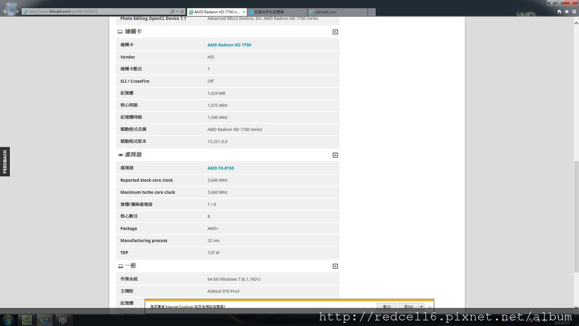Open the AMD FX-8150 processor link

(x=221, y=168)
